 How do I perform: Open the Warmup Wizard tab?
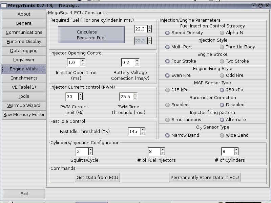[x=24, y=106]
